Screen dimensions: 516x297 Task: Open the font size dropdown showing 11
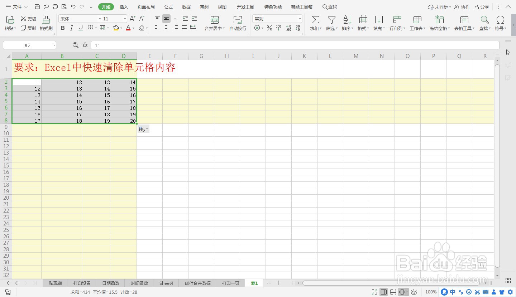[125, 19]
